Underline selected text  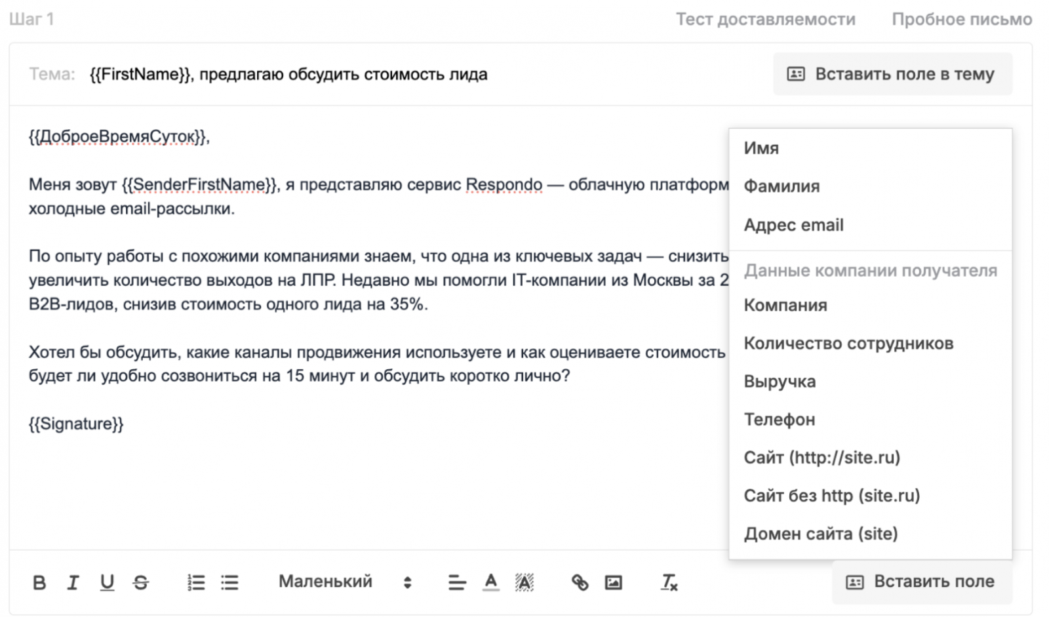point(107,582)
